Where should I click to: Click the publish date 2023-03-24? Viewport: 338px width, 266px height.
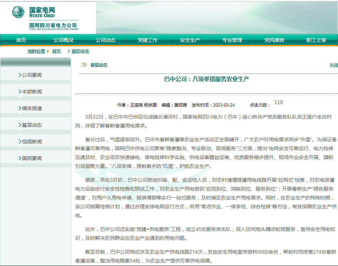tap(224, 105)
